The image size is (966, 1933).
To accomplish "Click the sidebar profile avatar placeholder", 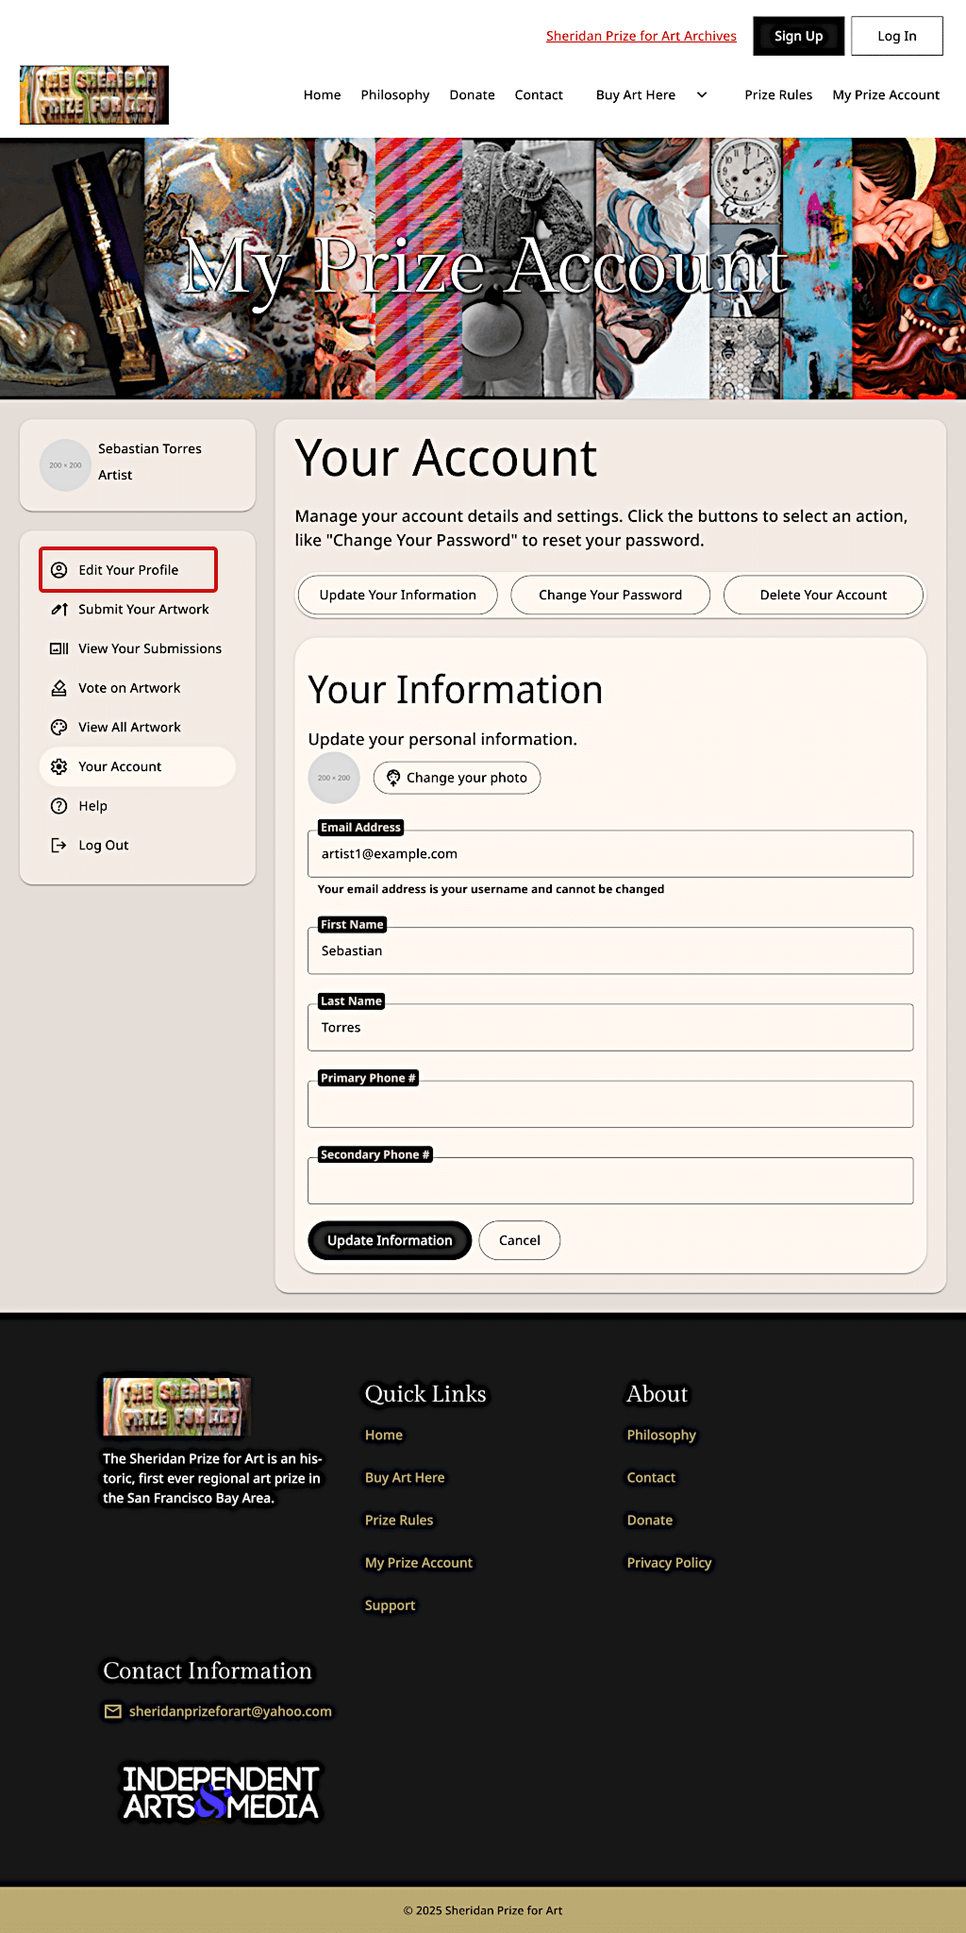I will tap(65, 465).
